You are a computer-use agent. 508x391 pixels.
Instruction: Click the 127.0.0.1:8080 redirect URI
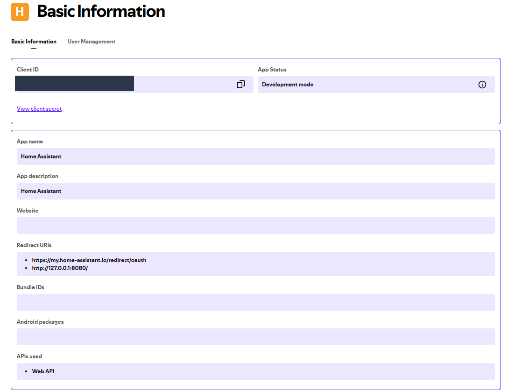tap(60, 268)
